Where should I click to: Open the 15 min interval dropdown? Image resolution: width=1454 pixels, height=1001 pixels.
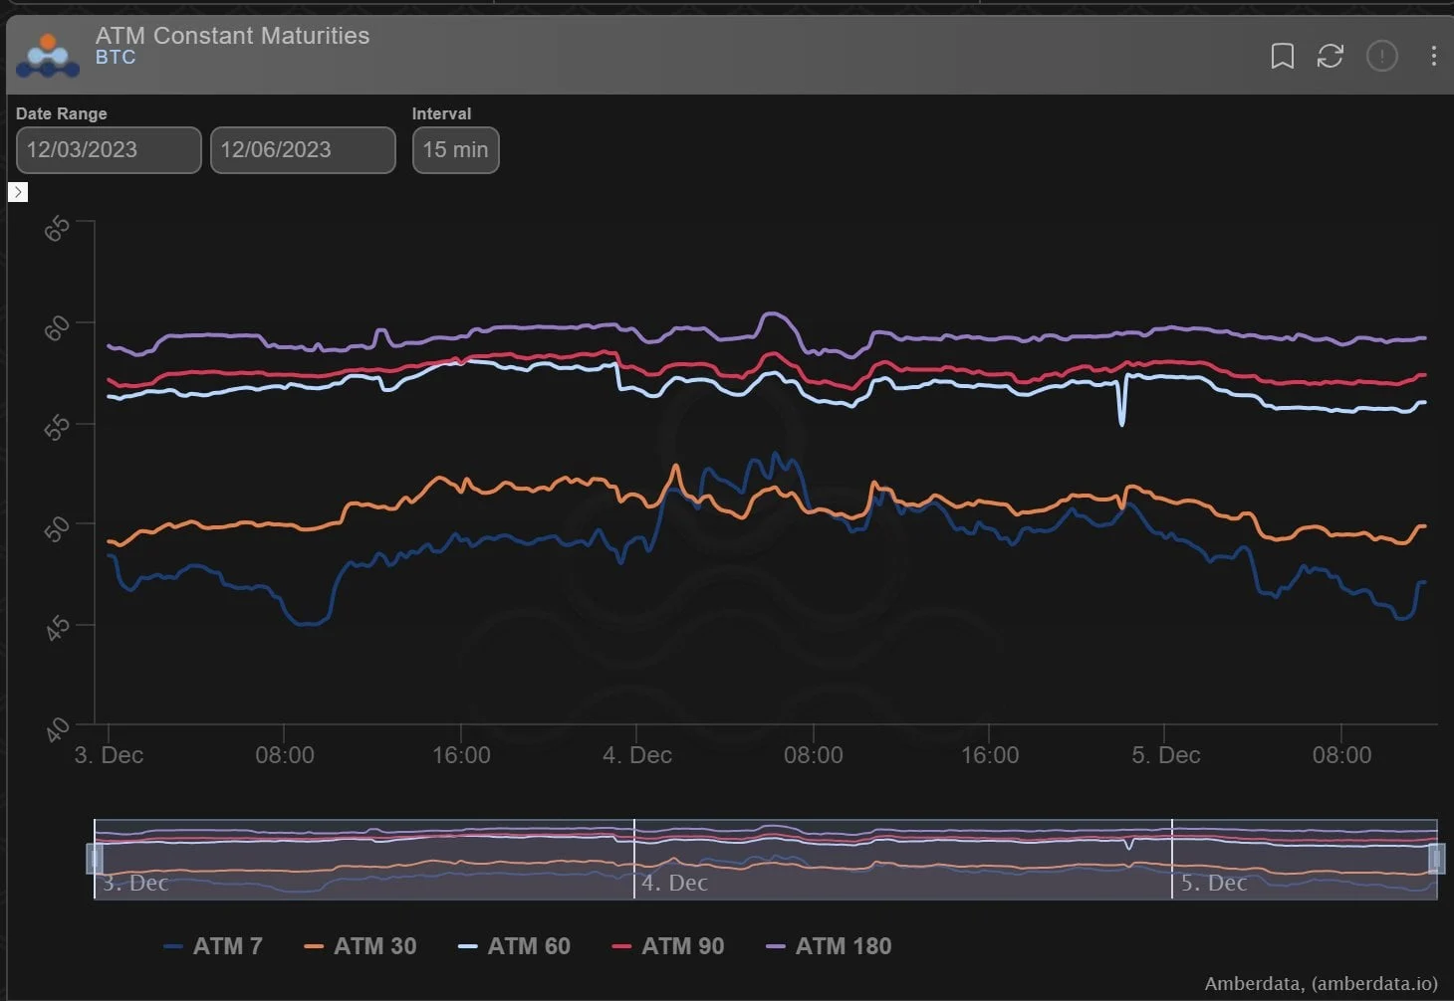455,150
